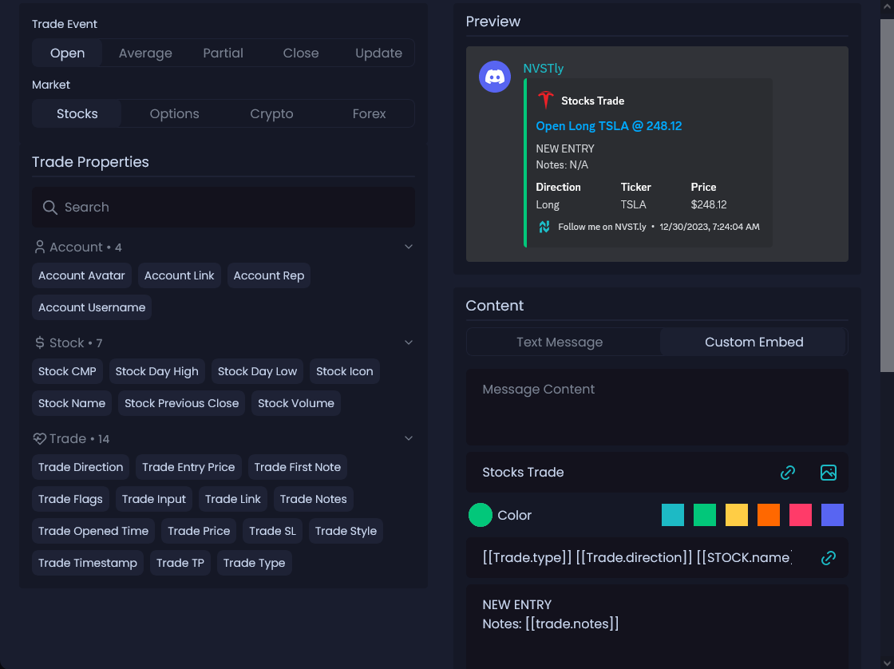Click the search magnifier icon
This screenshot has height=669, width=894.
(x=50, y=207)
